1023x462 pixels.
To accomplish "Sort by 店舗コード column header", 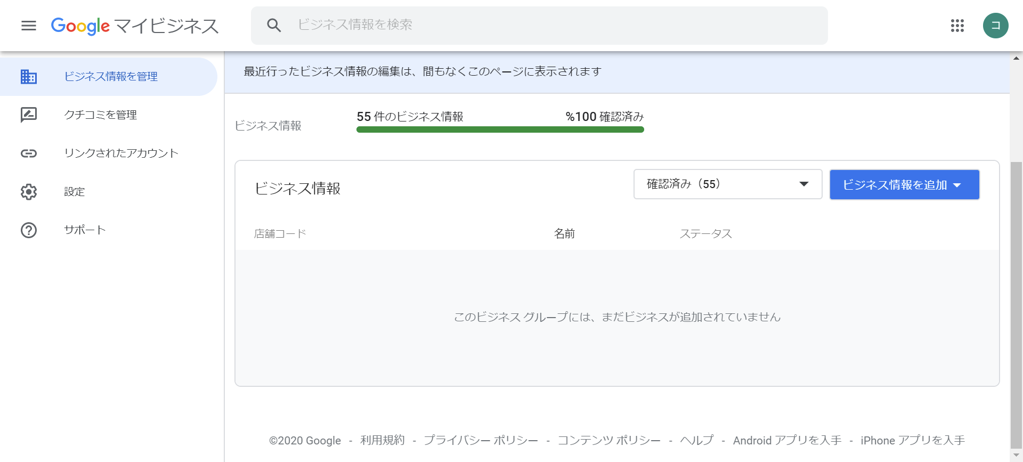I will (280, 233).
